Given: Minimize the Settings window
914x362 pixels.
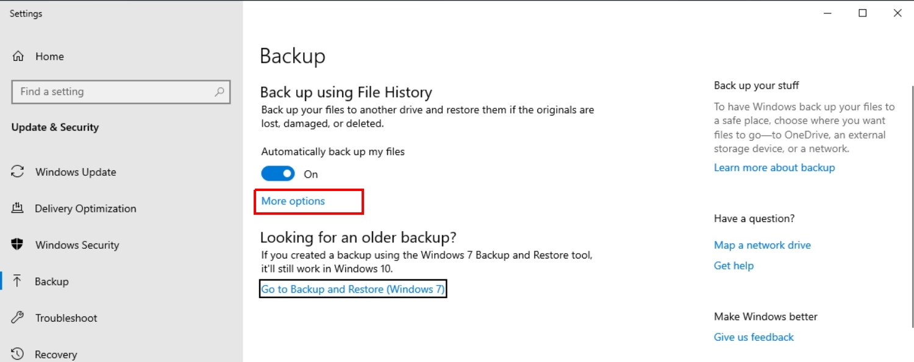Looking at the screenshot, I should coord(828,13).
